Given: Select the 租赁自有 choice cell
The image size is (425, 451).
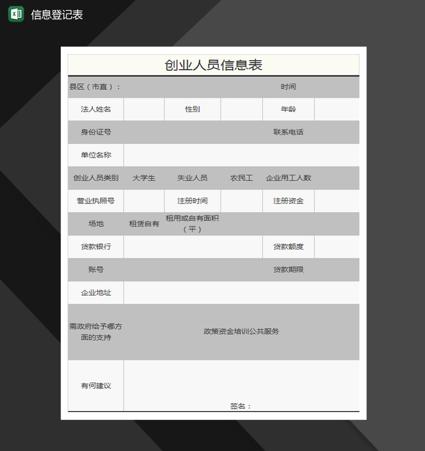Looking at the screenshot, I should (144, 224).
